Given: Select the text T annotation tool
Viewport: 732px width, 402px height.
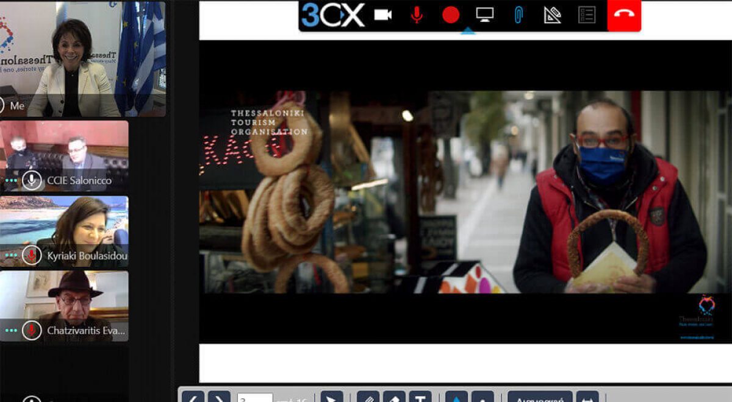Looking at the screenshot, I should (420, 398).
